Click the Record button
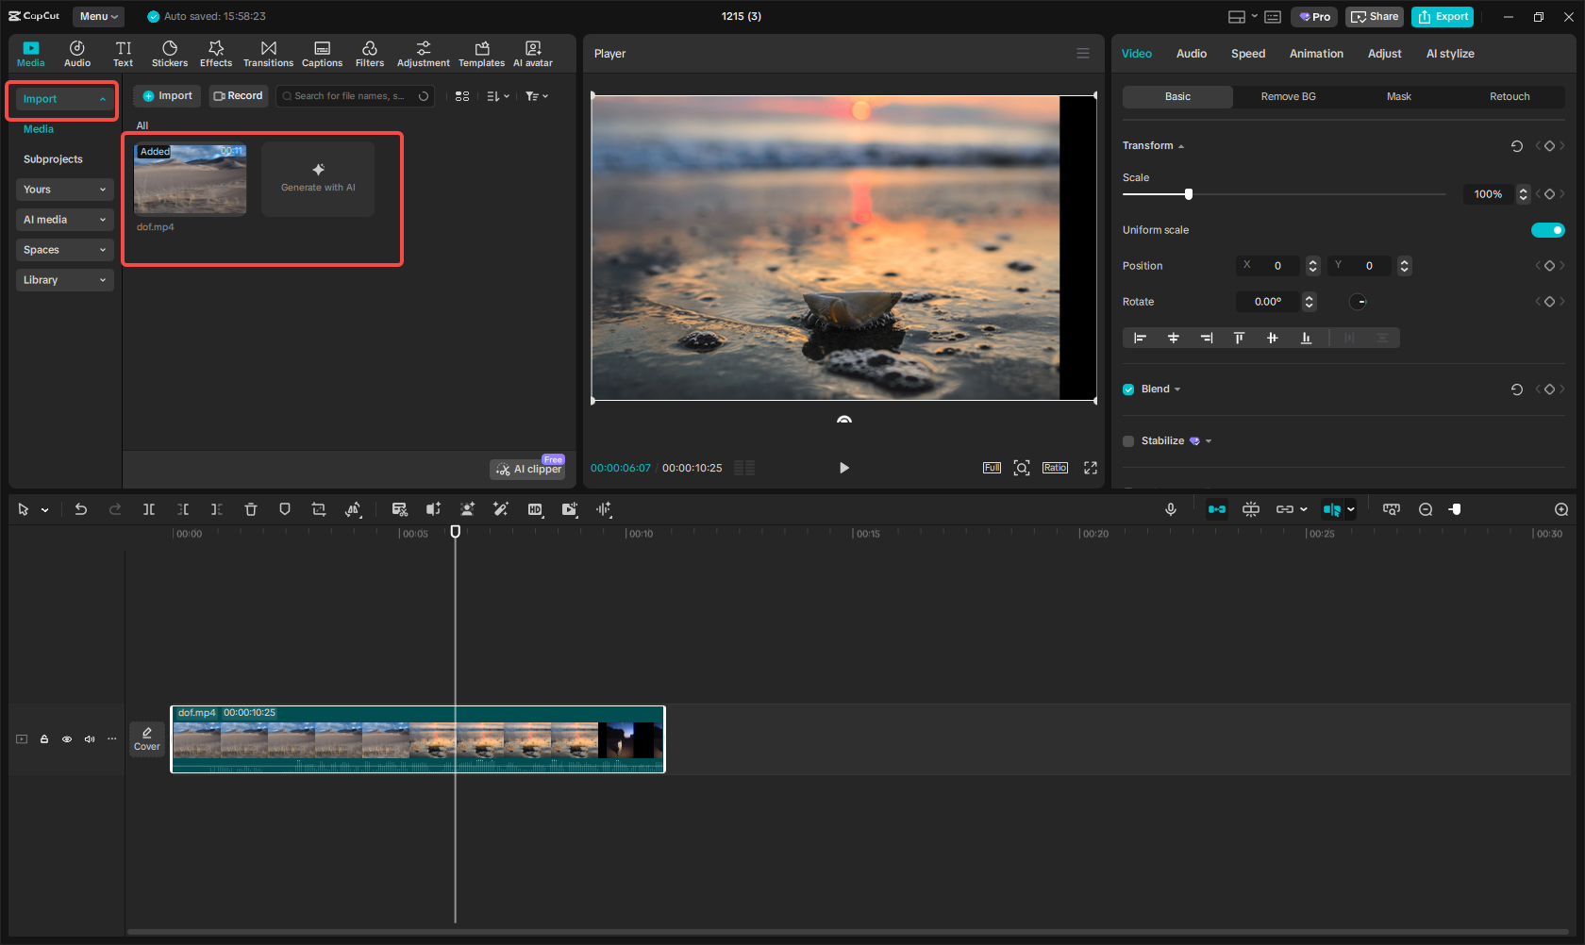This screenshot has width=1585, height=945. (238, 96)
